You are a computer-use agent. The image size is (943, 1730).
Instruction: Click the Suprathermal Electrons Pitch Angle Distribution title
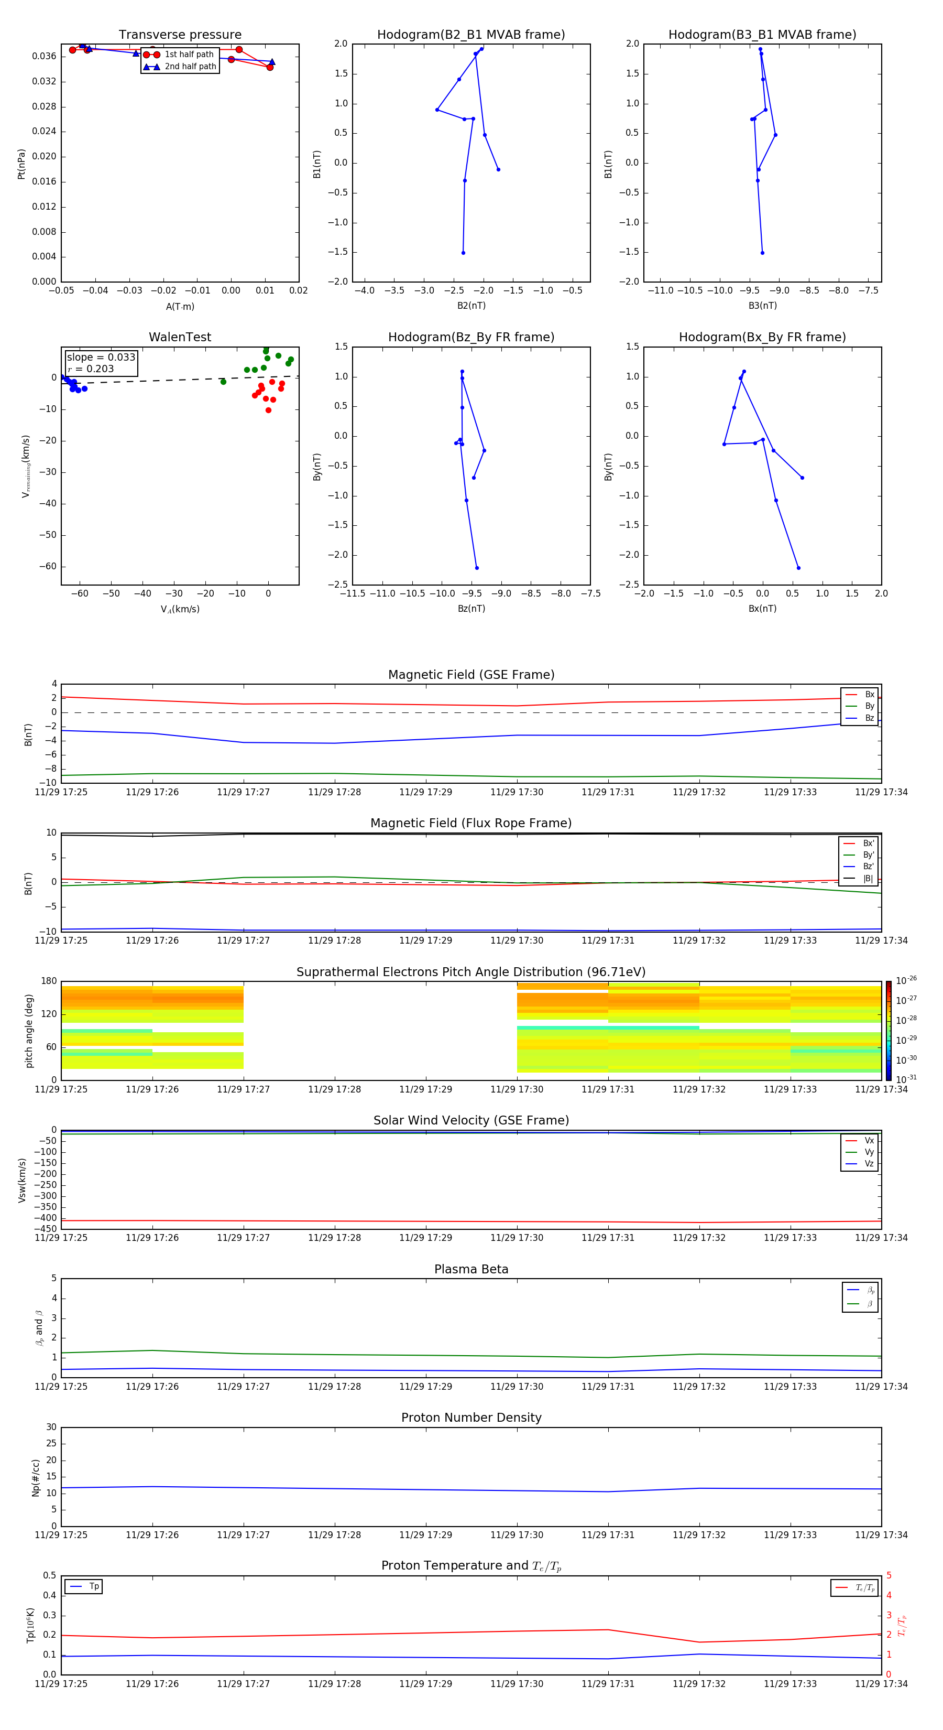pos(471,972)
